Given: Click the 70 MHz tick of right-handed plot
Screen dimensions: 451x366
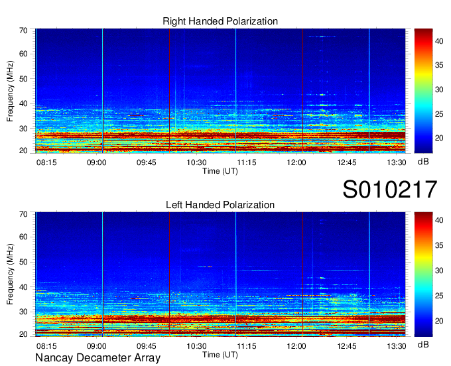Looking at the screenshot, I should pos(23,30).
